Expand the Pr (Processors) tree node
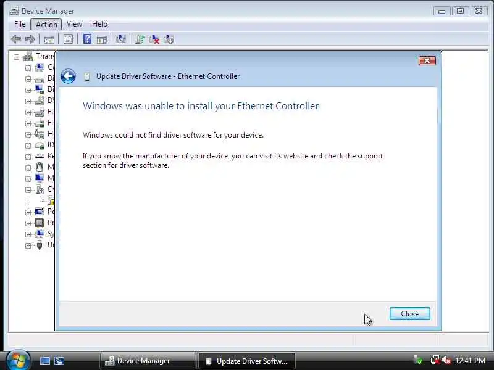This screenshot has width=494, height=370. point(28,223)
